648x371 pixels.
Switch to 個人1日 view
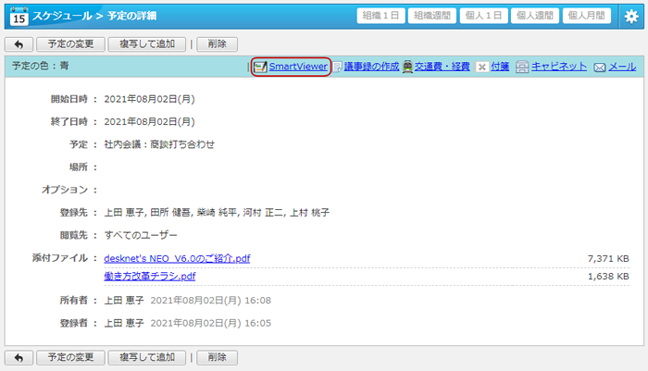click(x=483, y=16)
